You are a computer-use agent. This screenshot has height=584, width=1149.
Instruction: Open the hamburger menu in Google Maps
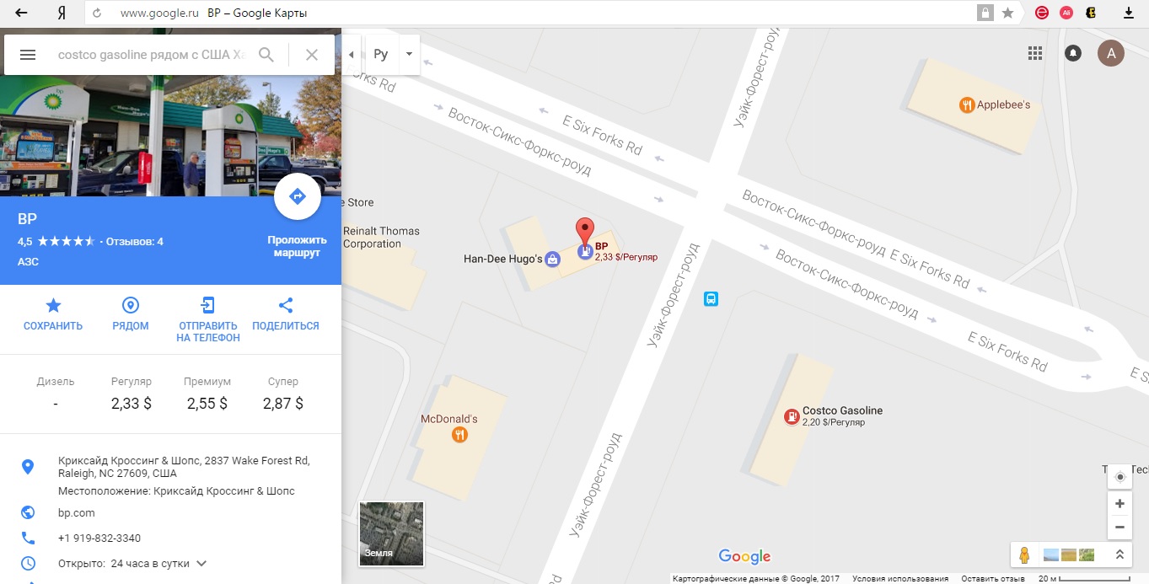pos(27,55)
